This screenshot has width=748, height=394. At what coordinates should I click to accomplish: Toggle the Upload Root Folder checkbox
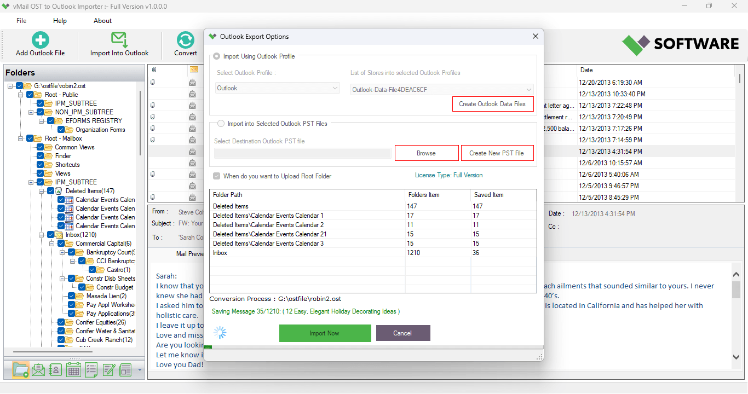pos(217,176)
